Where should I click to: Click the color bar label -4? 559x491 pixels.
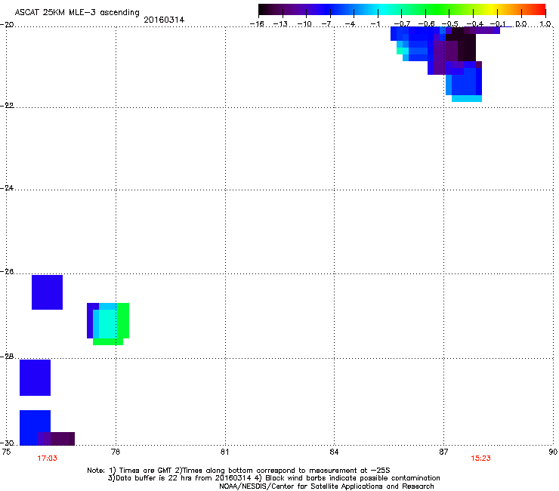coord(350,24)
